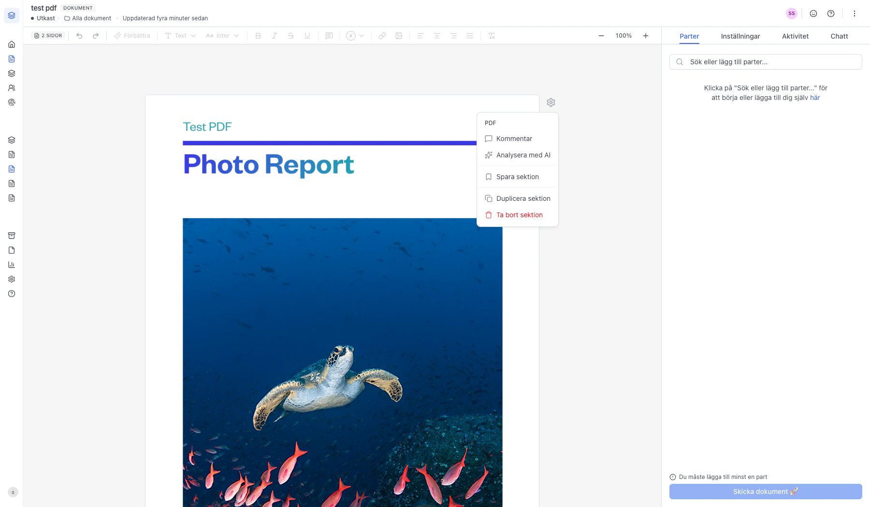Choose Analysera med AI in the menu
Screen dimensions: 870x507
click(518, 155)
